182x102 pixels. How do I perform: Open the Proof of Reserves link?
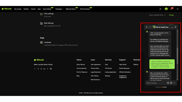(82, 72)
